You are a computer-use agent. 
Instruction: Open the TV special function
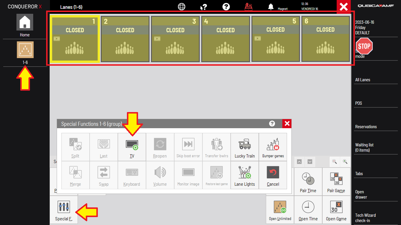pos(132,147)
